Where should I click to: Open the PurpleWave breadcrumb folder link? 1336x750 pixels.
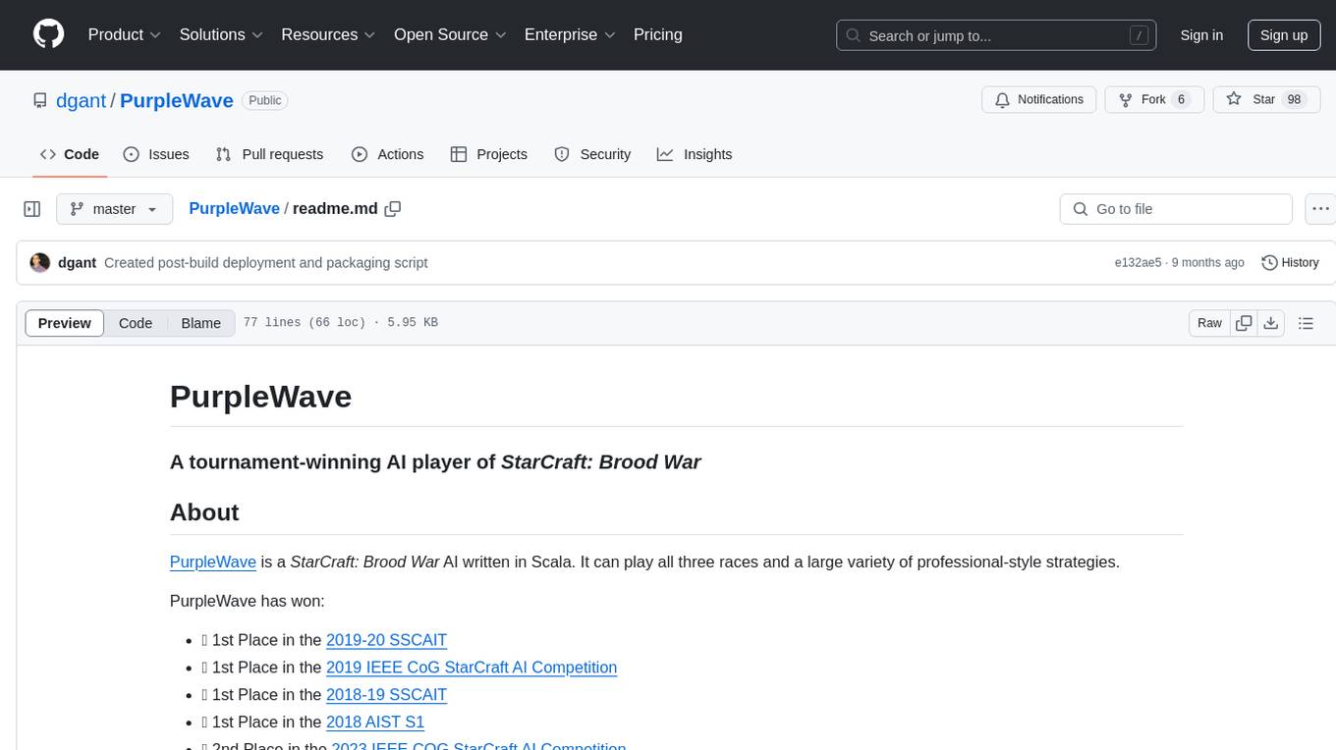click(234, 209)
